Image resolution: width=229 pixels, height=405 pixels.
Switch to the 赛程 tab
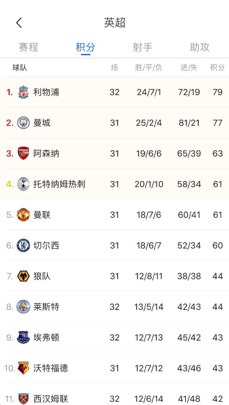point(29,47)
